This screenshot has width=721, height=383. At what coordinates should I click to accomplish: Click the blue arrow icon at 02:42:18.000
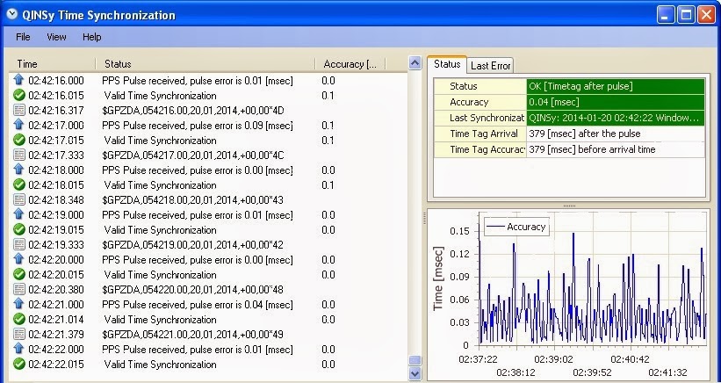click(18, 170)
